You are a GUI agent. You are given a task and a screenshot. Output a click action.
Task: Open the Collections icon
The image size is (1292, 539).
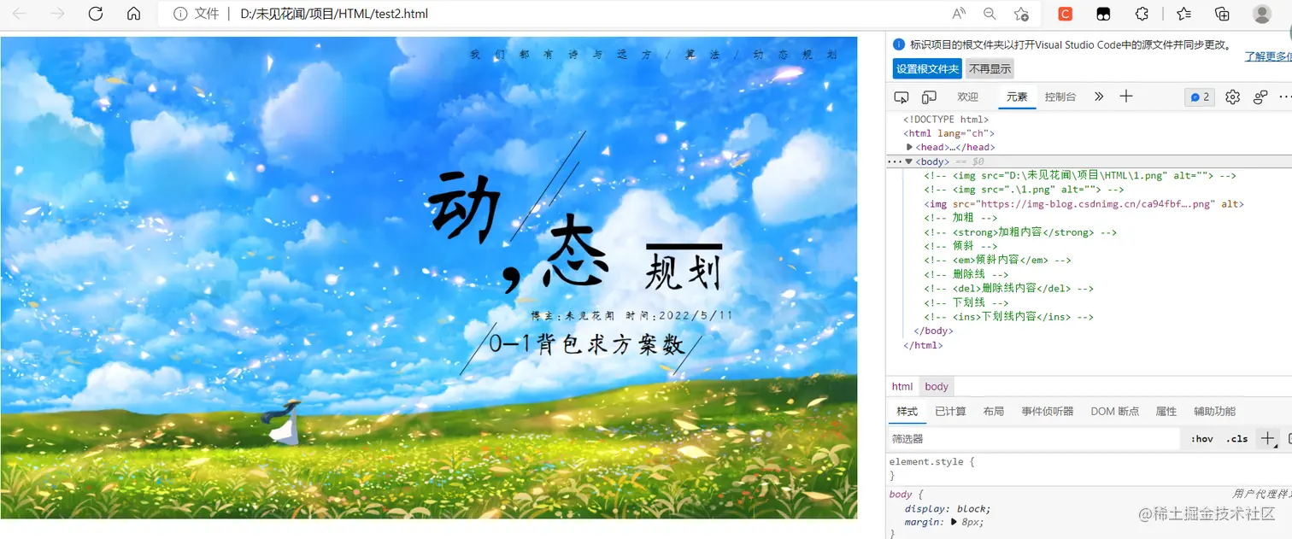[x=1223, y=14]
